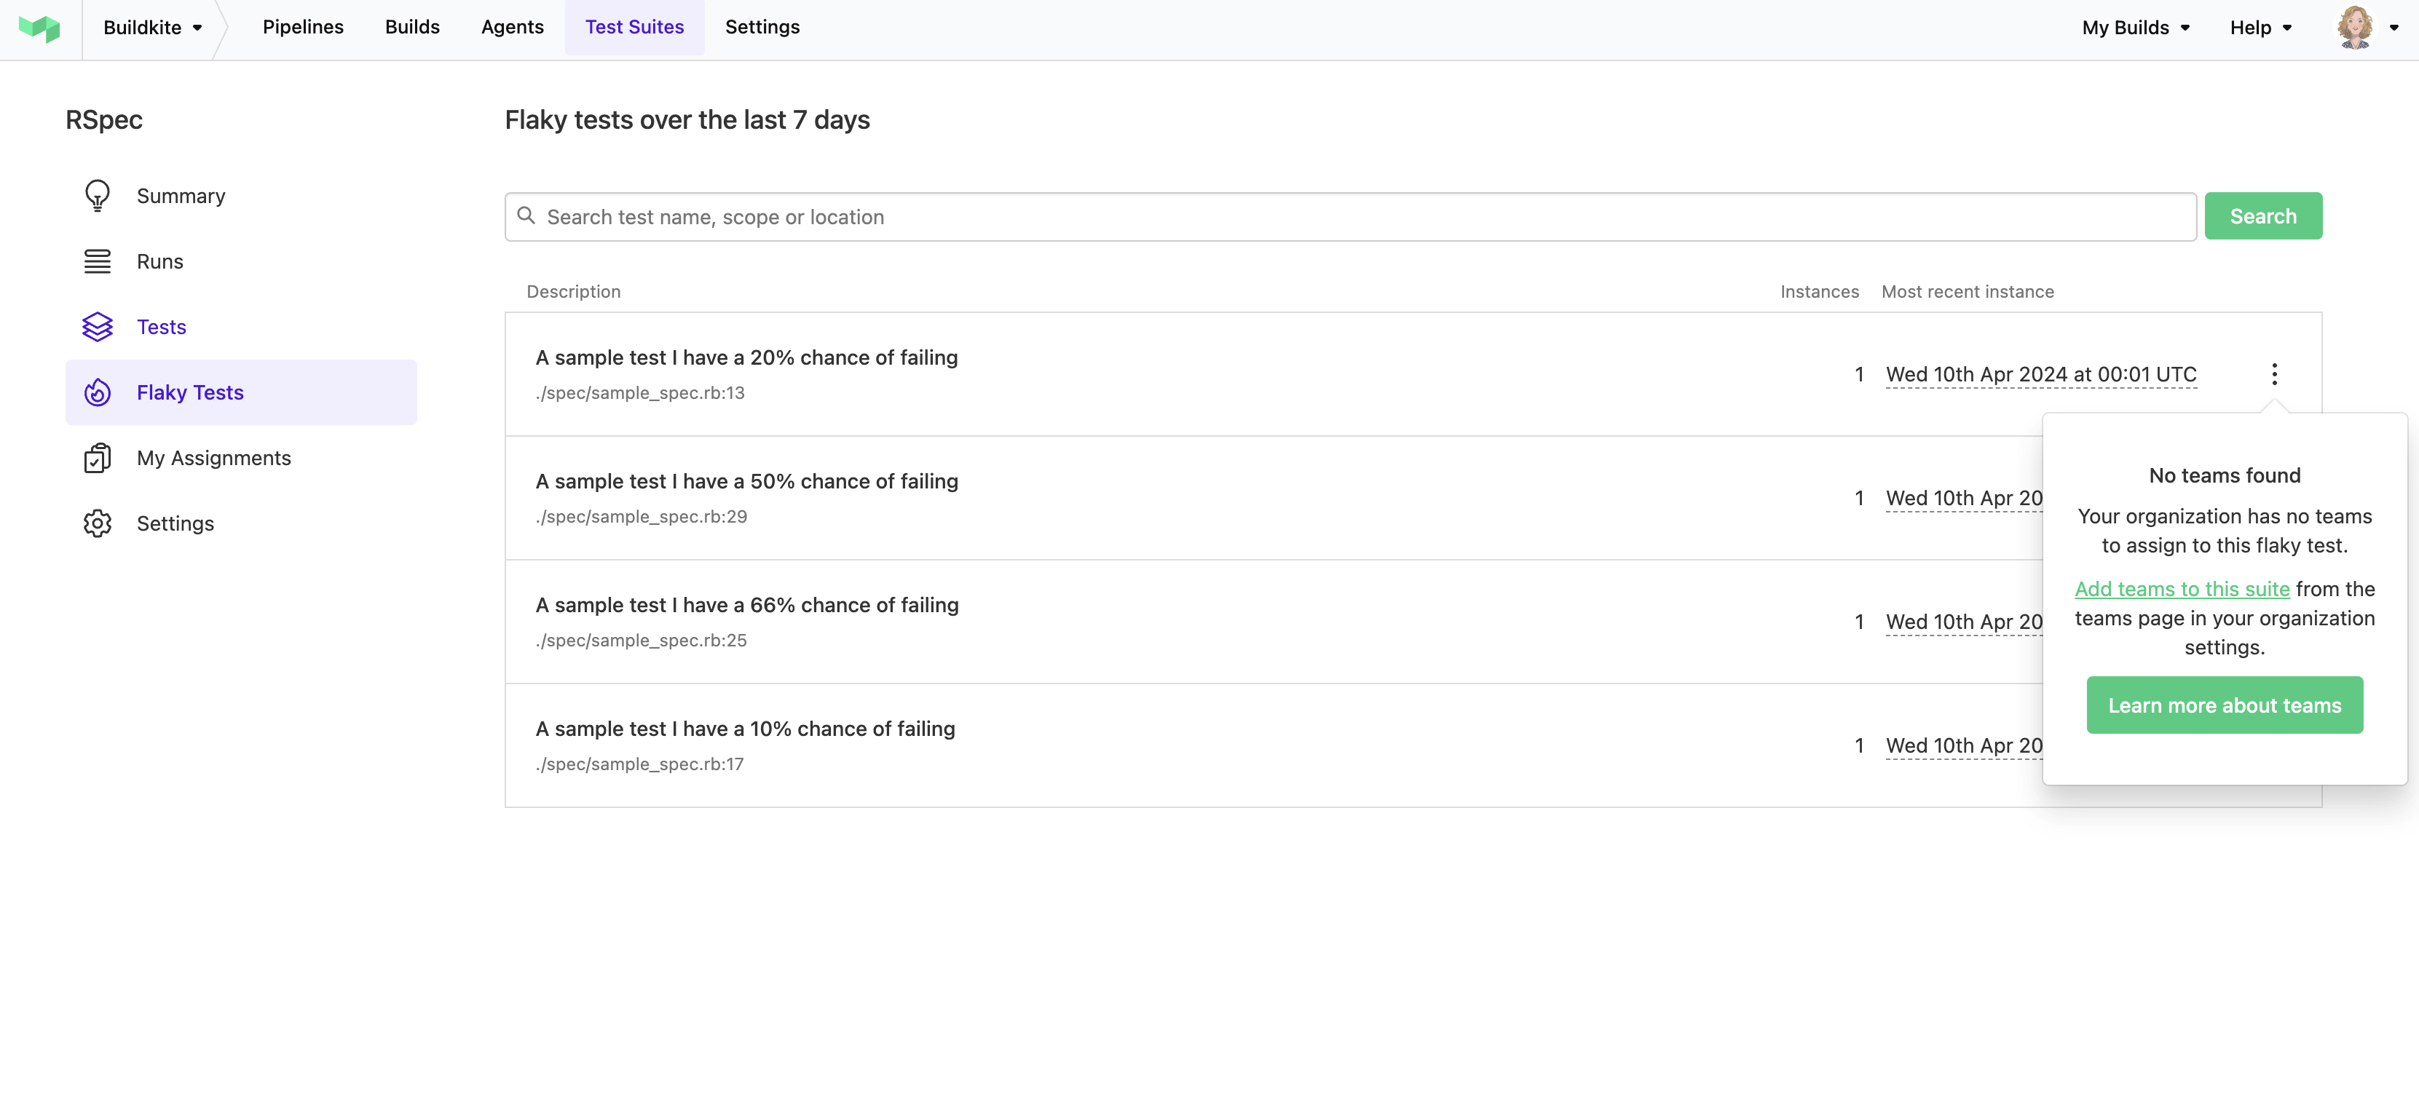2419x1105 pixels.
Task: Select the Builds top navigation item
Action: pos(411,26)
